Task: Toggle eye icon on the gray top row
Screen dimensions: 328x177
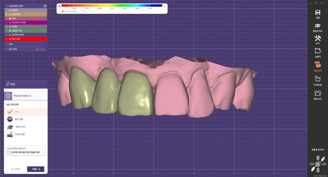Action: click(x=10, y=10)
